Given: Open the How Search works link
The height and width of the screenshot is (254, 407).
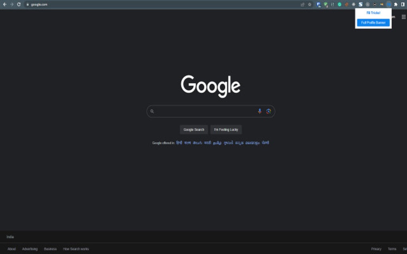Looking at the screenshot, I should (76, 248).
